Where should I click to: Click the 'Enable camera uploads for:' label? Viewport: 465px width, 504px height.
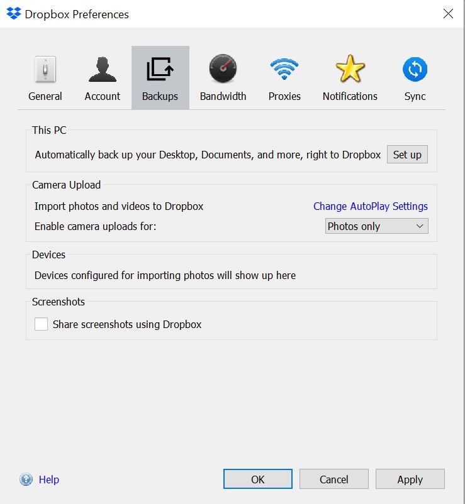tap(95, 227)
